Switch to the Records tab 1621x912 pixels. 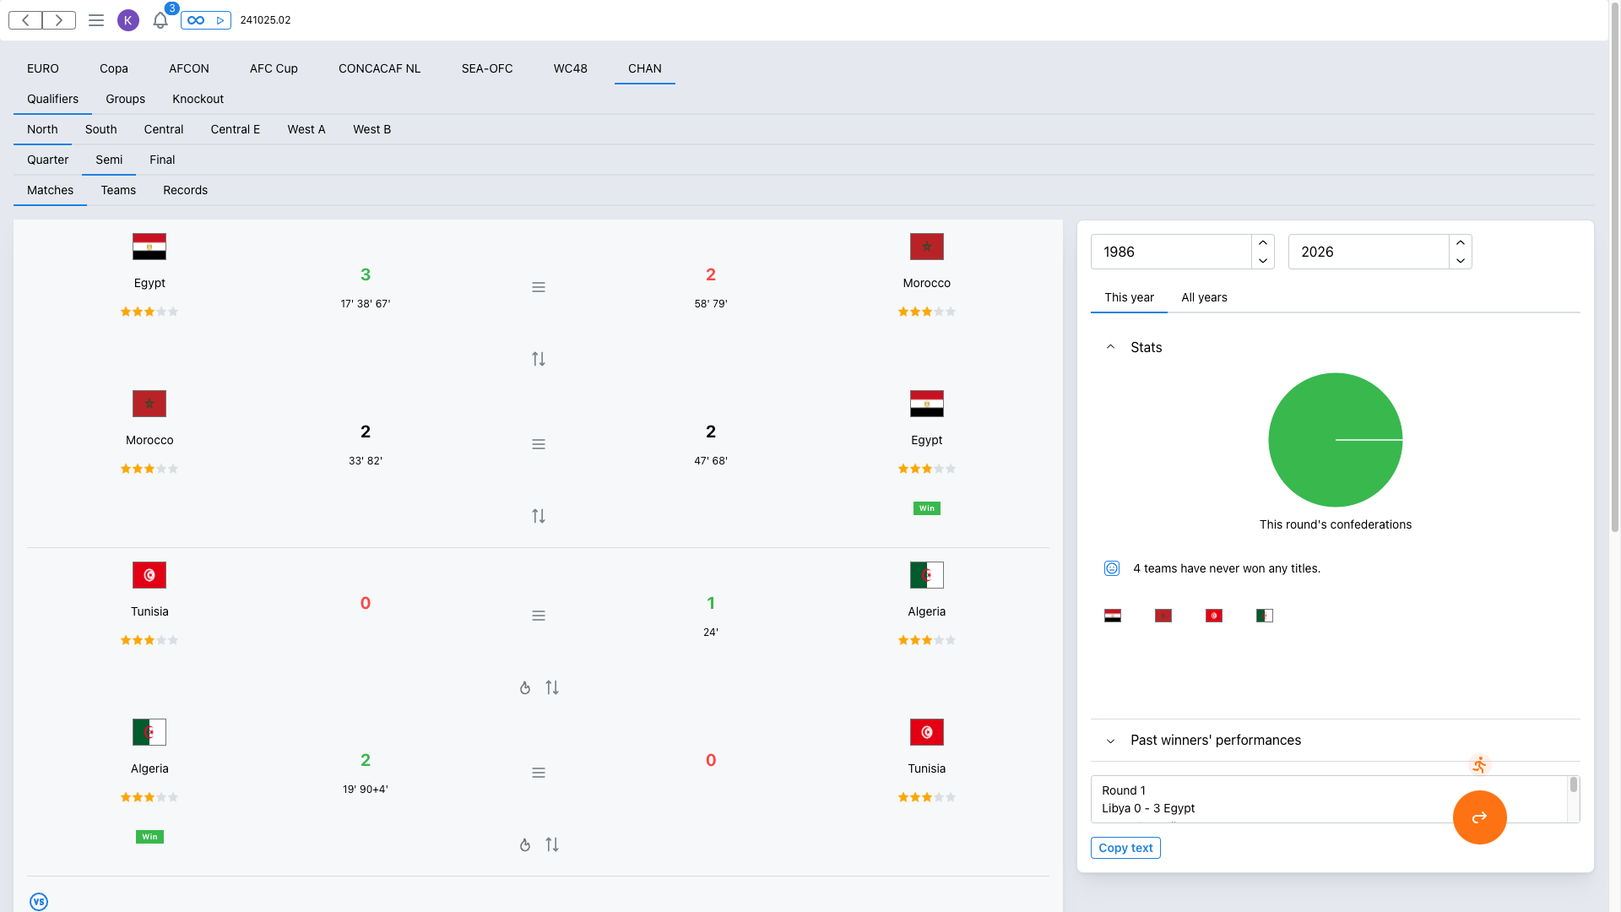coord(186,190)
